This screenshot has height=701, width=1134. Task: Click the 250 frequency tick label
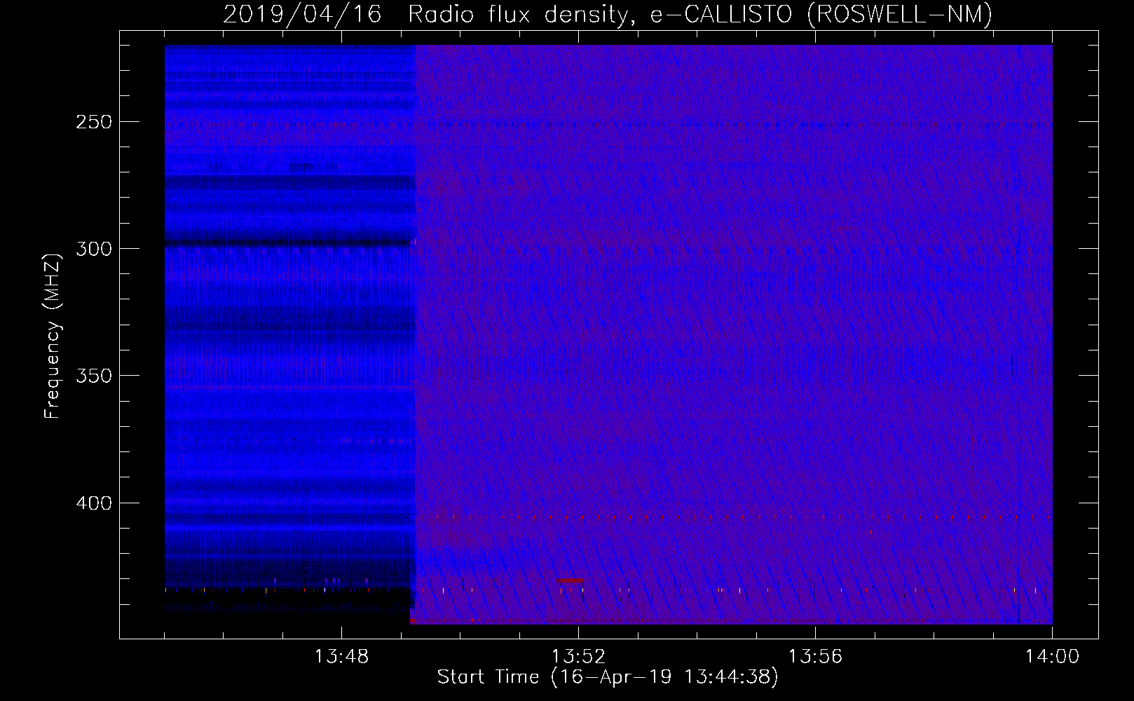click(x=94, y=122)
